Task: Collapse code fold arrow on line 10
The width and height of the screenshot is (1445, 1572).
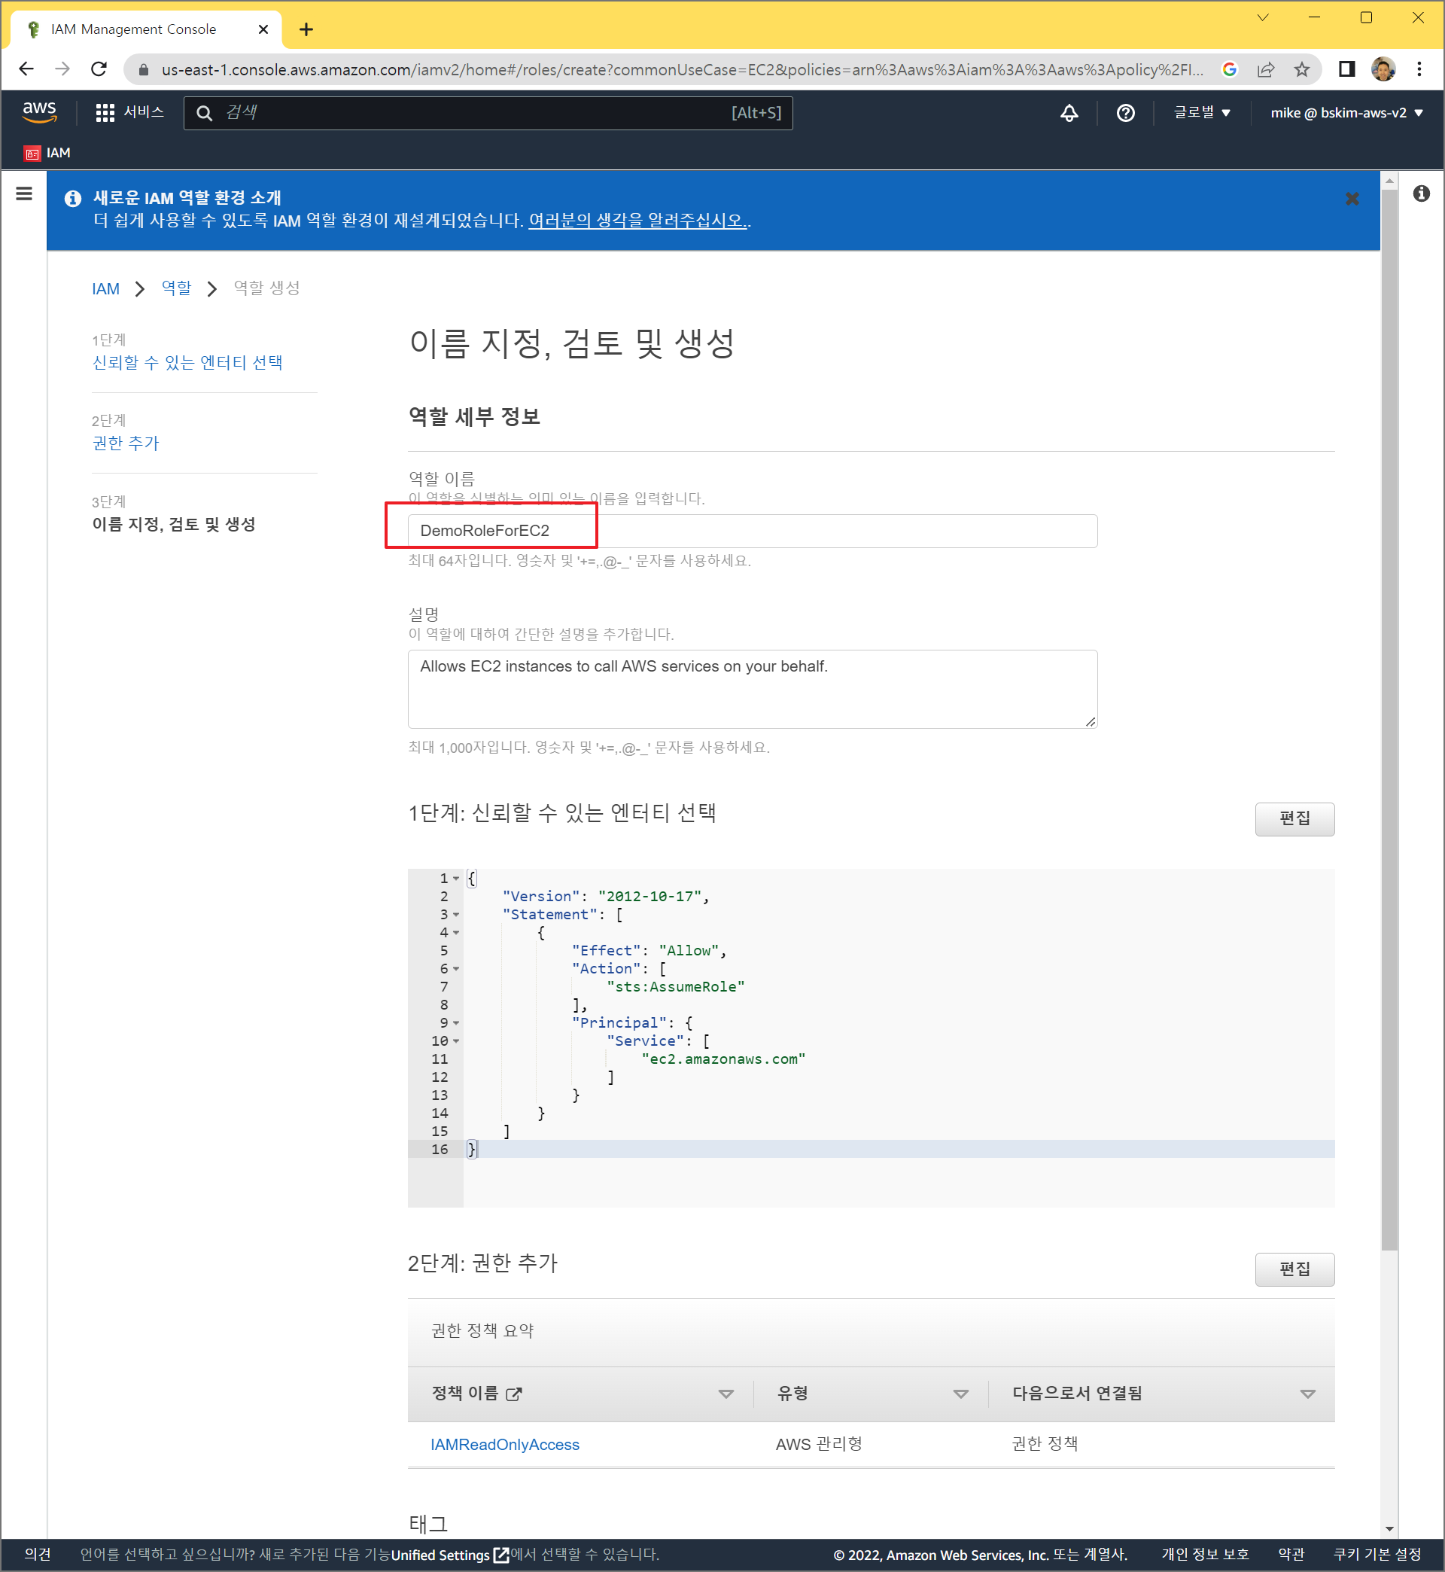Action: pos(456,1041)
